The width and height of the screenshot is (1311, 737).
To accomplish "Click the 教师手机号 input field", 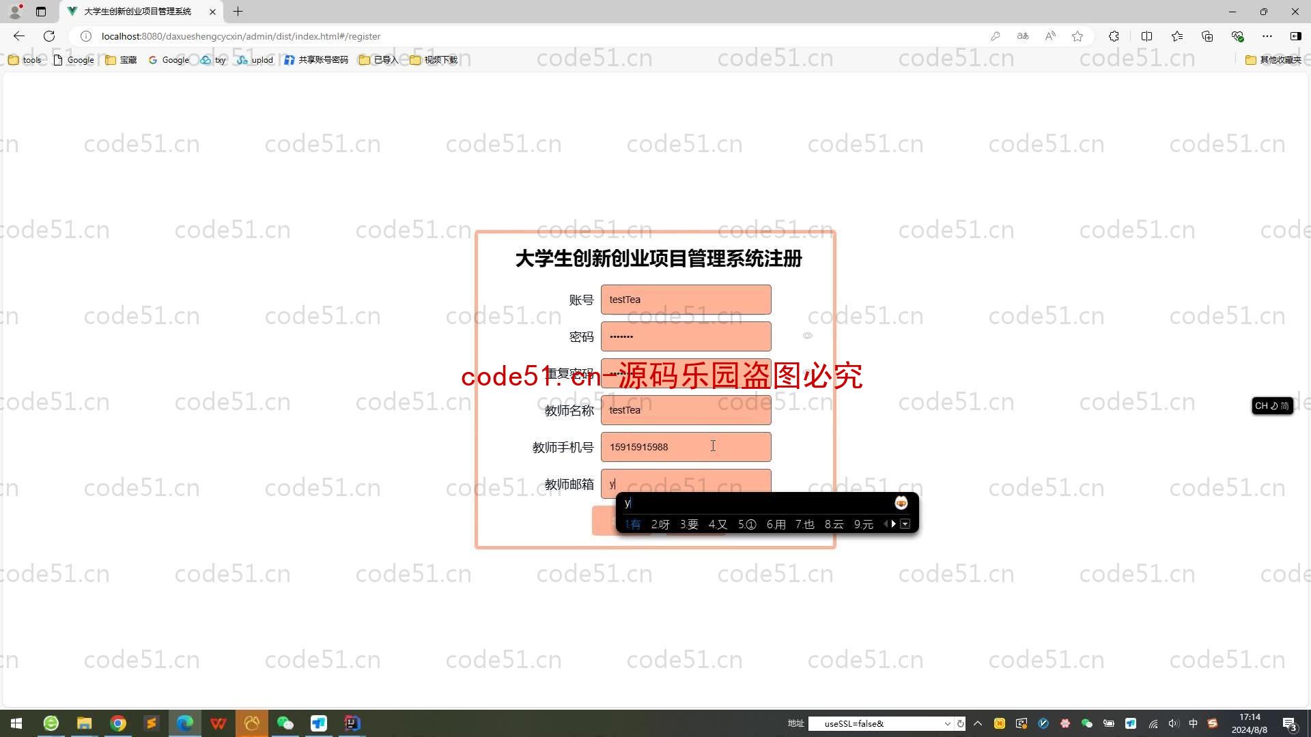I will (686, 447).
